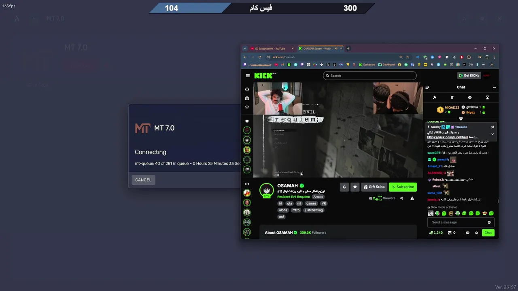Open first Dashboard bookmark
This screenshot has height=291, width=518.
(x=367, y=65)
